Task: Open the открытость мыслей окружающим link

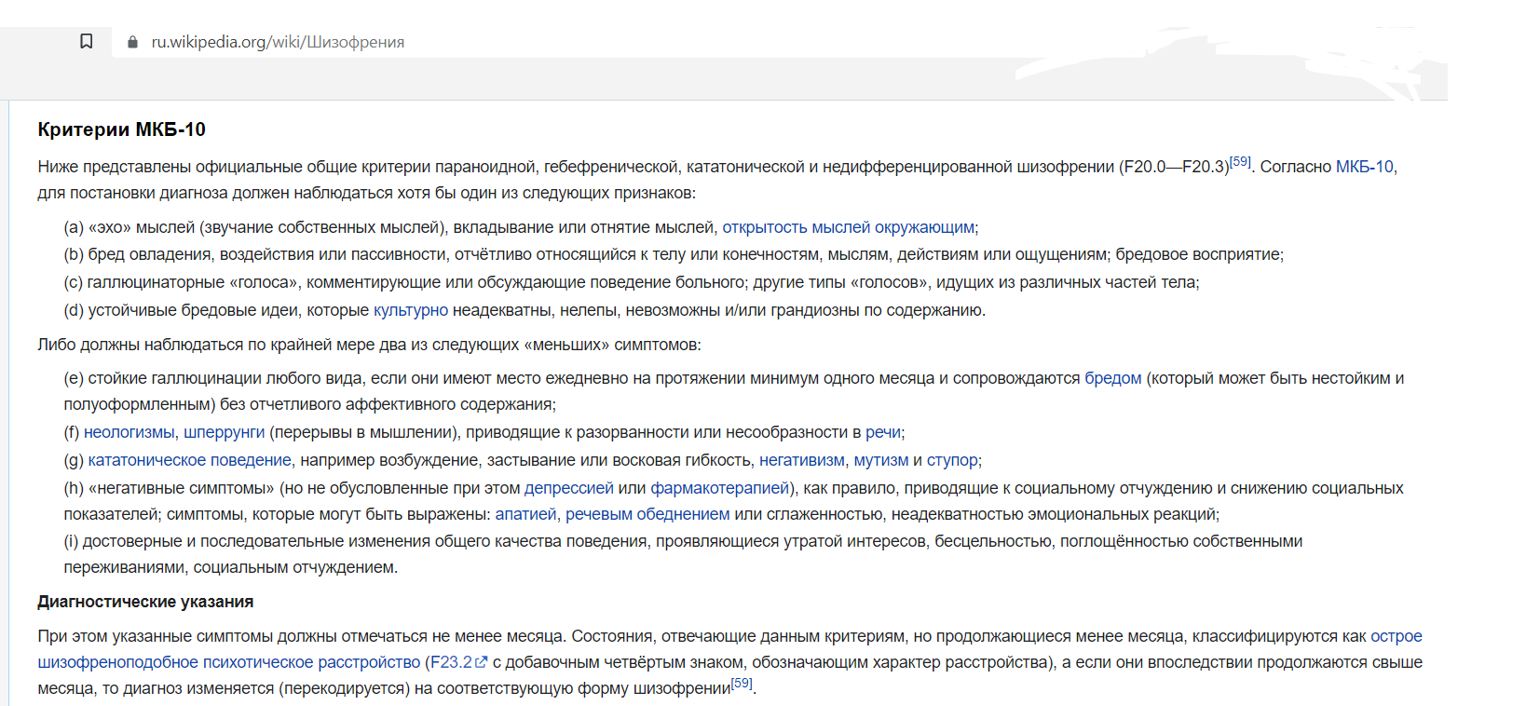Action: [848, 227]
